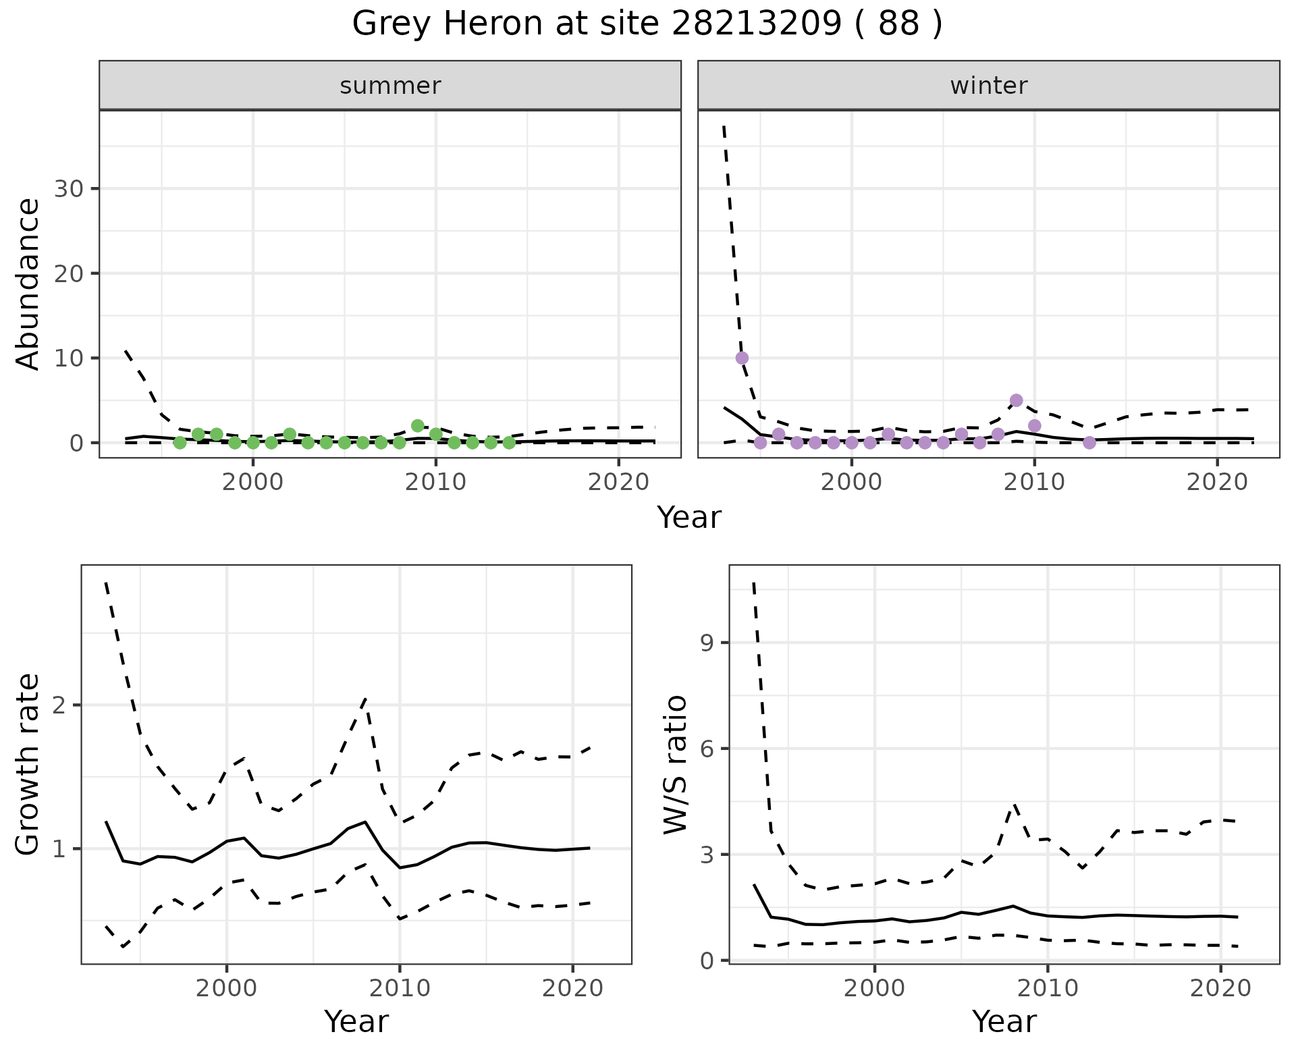This screenshot has width=1296, height=1053.
Task: Click the Growth rate y-axis label
Action: [x=28, y=765]
